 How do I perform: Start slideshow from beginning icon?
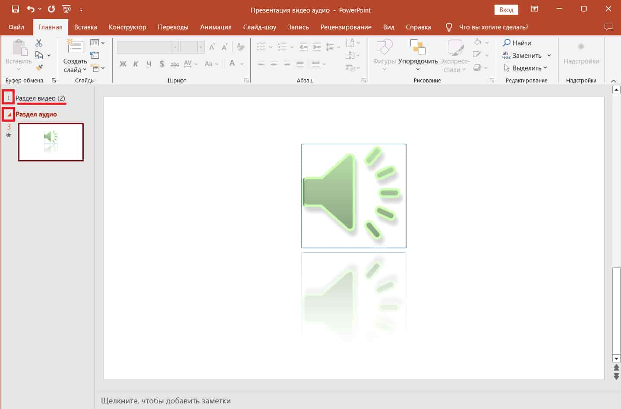point(66,9)
